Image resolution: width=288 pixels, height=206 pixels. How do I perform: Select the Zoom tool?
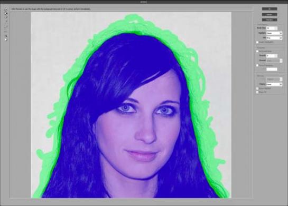(6, 36)
